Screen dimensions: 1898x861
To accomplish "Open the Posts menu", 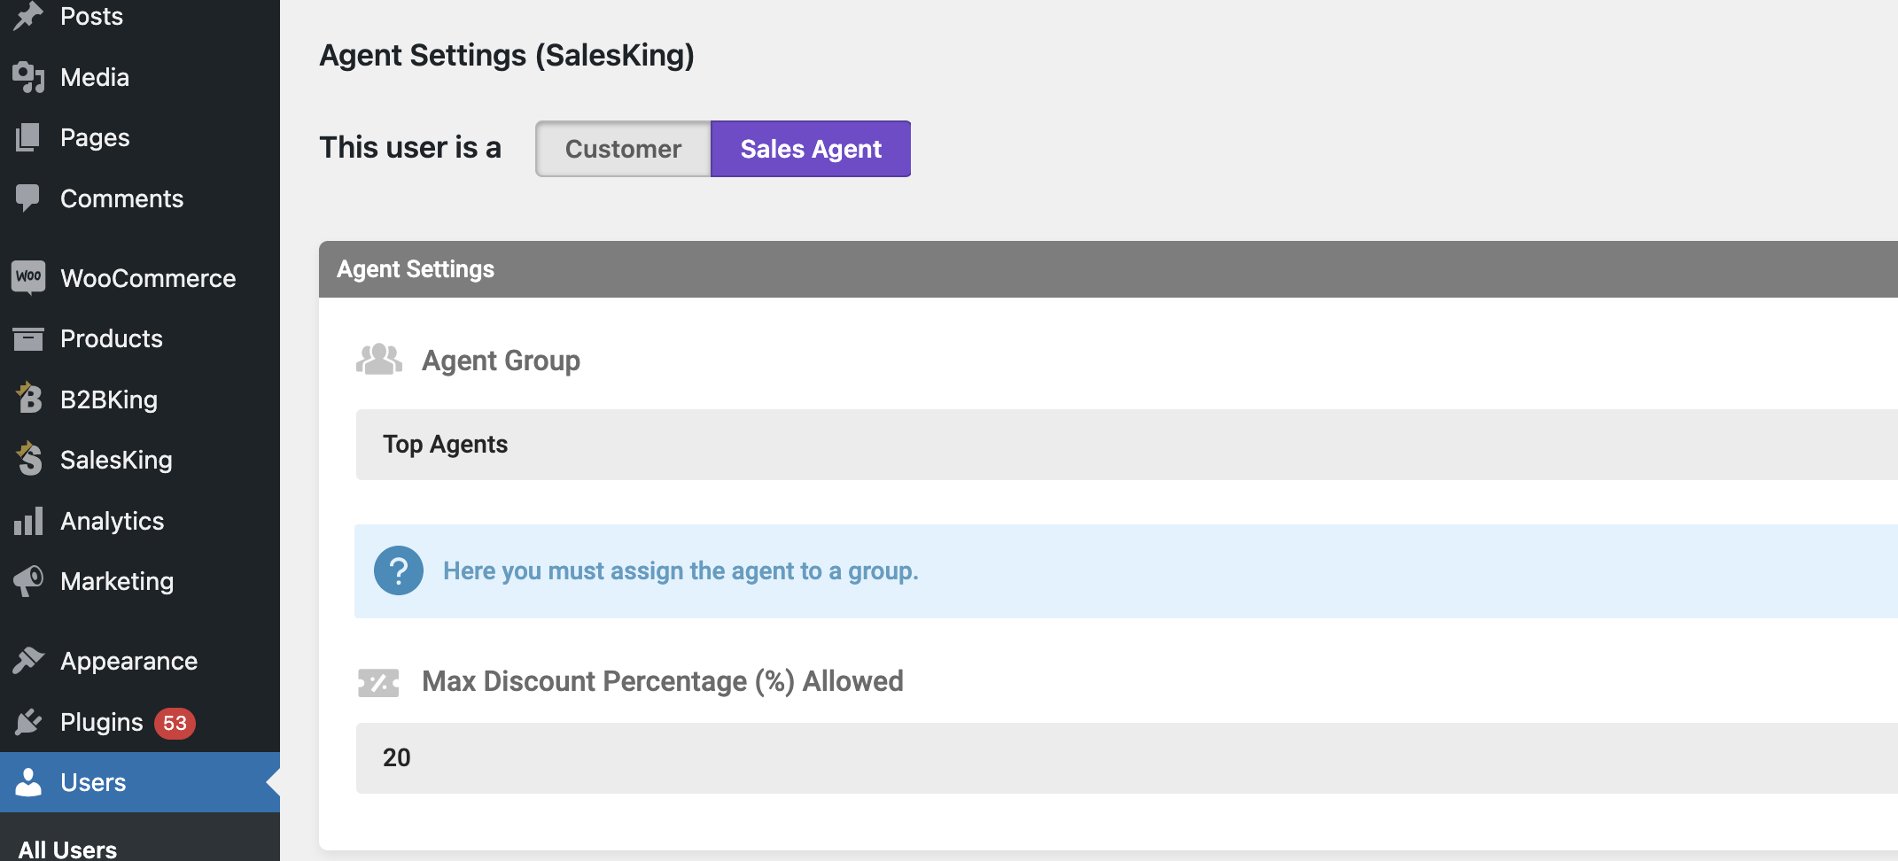I will [91, 16].
